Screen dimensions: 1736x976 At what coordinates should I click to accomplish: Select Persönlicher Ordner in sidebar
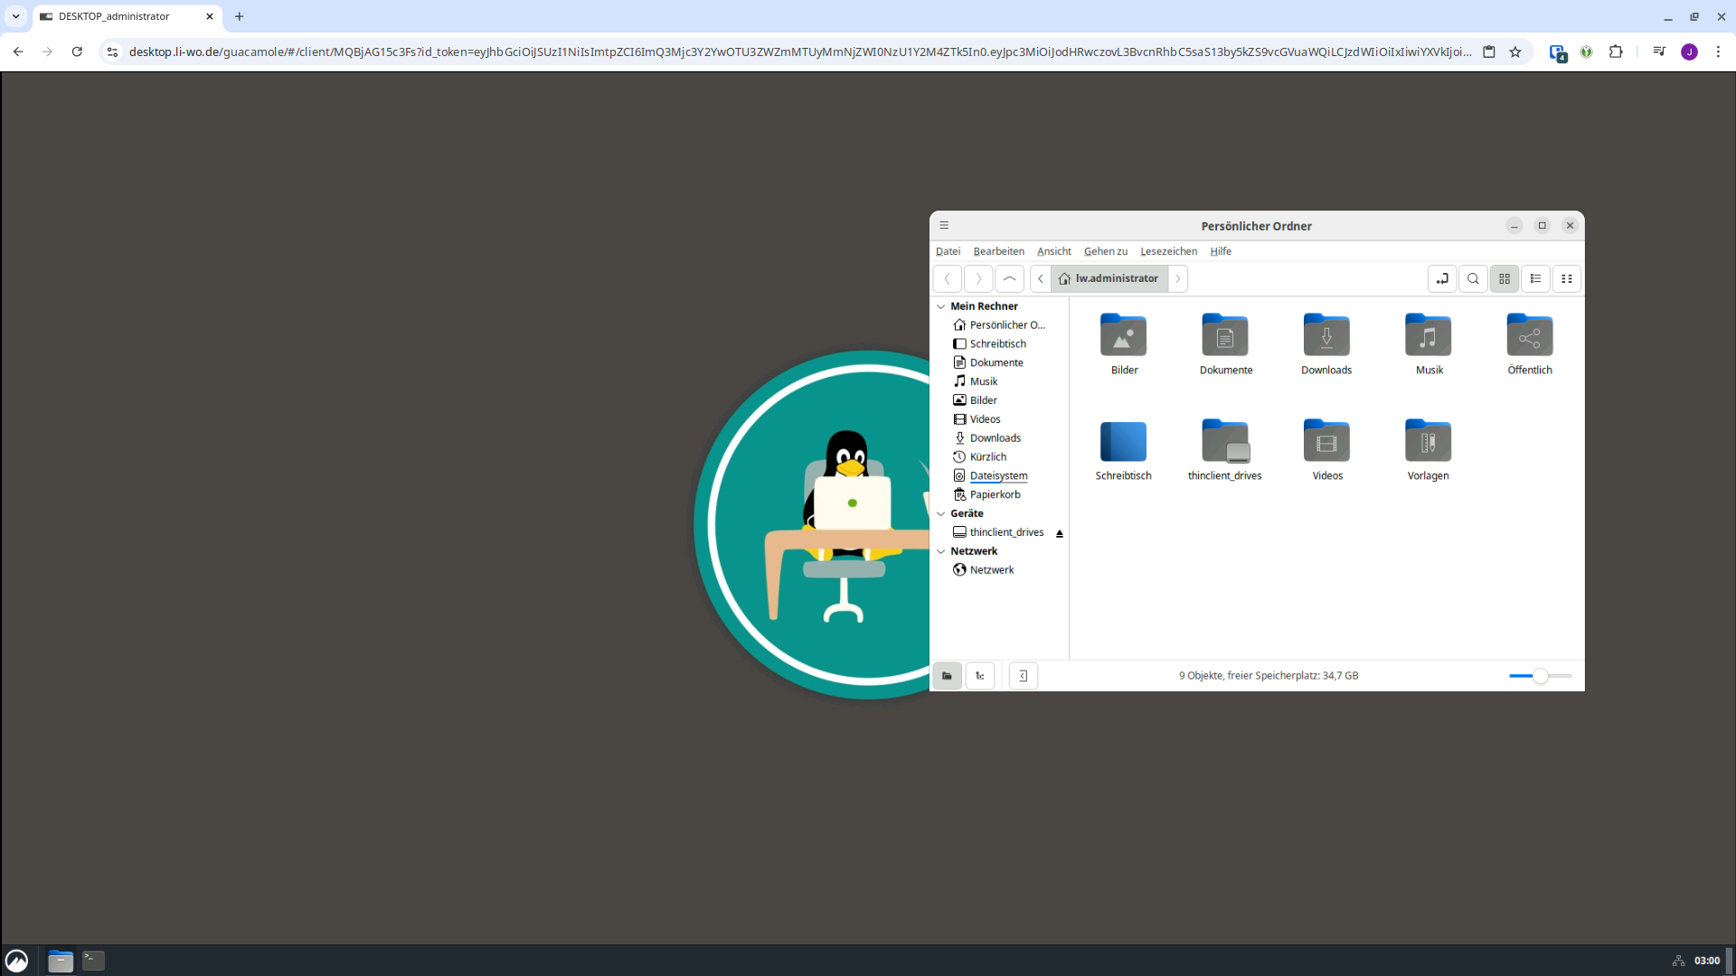(1000, 325)
